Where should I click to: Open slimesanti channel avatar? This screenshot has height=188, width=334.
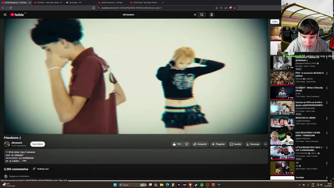7,144
